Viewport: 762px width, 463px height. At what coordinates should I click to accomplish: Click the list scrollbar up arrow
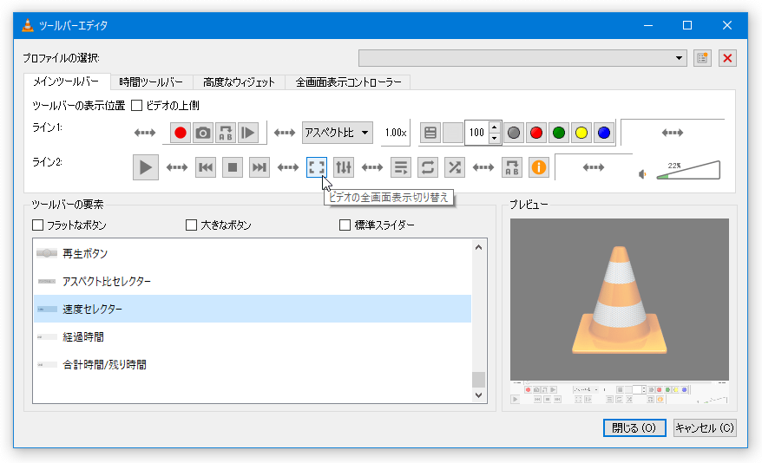[479, 247]
